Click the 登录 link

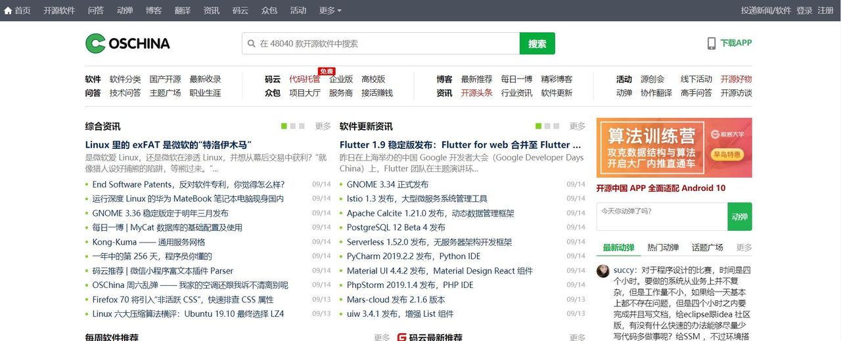(804, 10)
